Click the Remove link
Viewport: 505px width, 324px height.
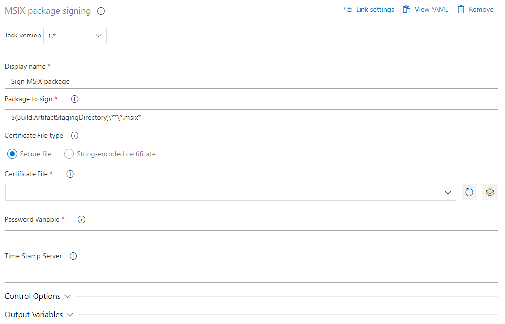click(x=475, y=10)
